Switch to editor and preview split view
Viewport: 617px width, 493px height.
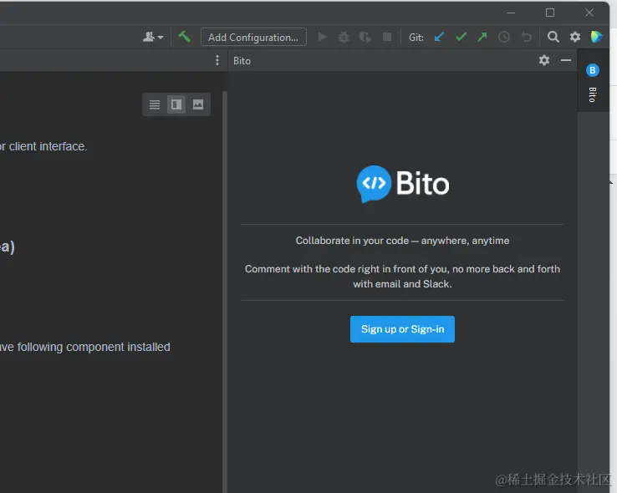tap(176, 104)
